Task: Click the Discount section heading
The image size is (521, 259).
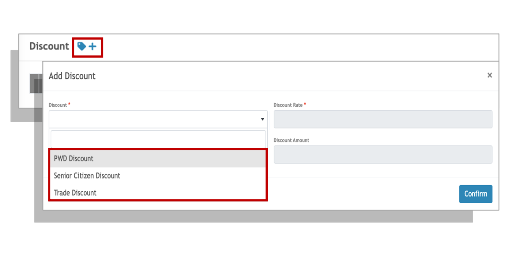Action: 49,46
